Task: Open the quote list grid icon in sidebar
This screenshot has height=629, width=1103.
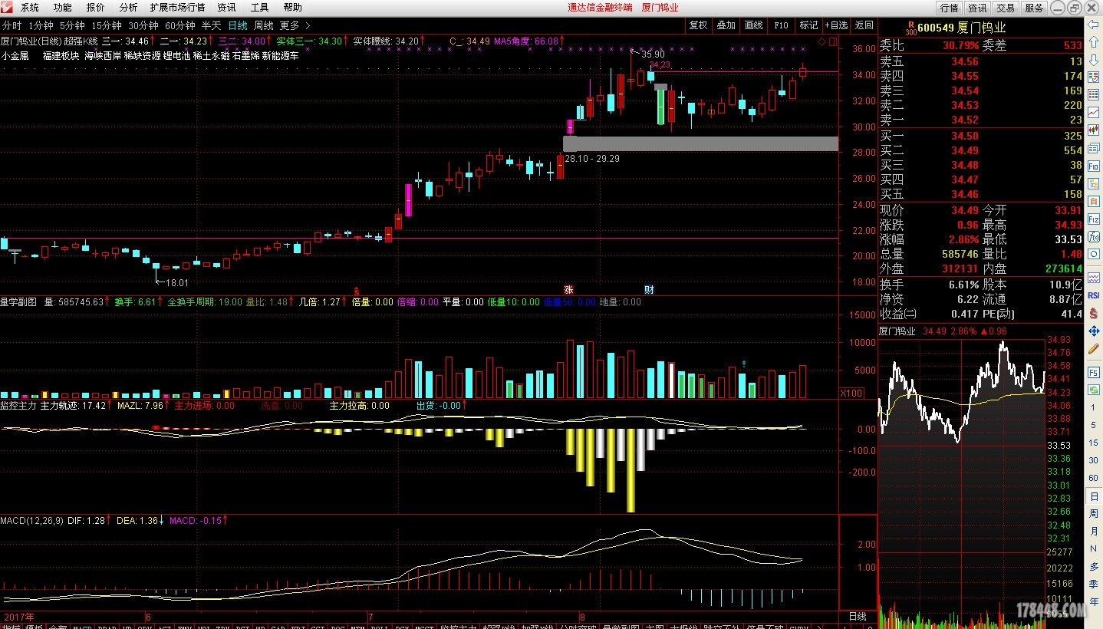Action: tap(1093, 94)
